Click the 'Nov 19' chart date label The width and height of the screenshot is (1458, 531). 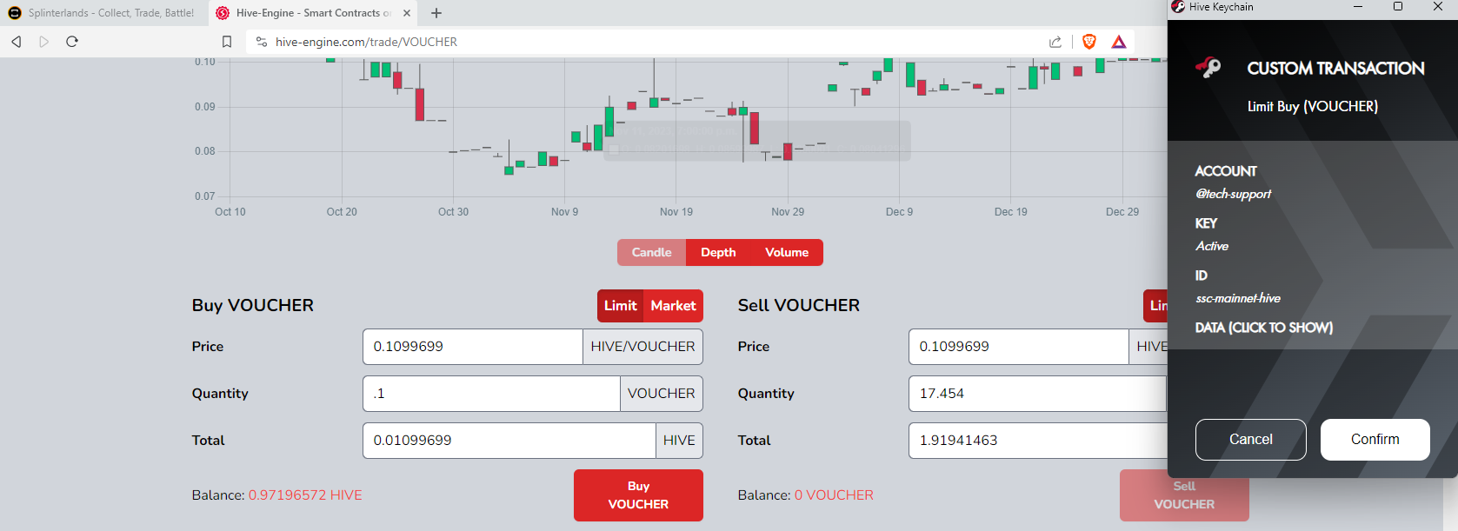click(676, 212)
